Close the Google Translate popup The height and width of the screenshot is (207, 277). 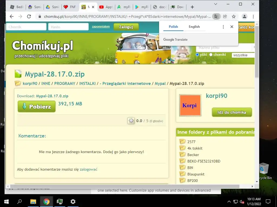tap(232, 27)
